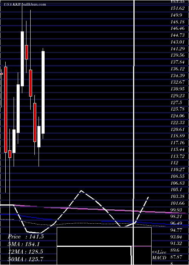
Task: Click the price label 132.67
Action: (x=177, y=82)
